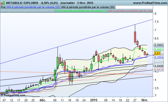This screenshot has width=168, height=102.
Task: Click the 6,0982 price label on the axis
Action: tap(159, 45)
